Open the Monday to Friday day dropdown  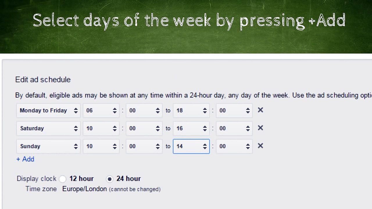click(x=48, y=110)
